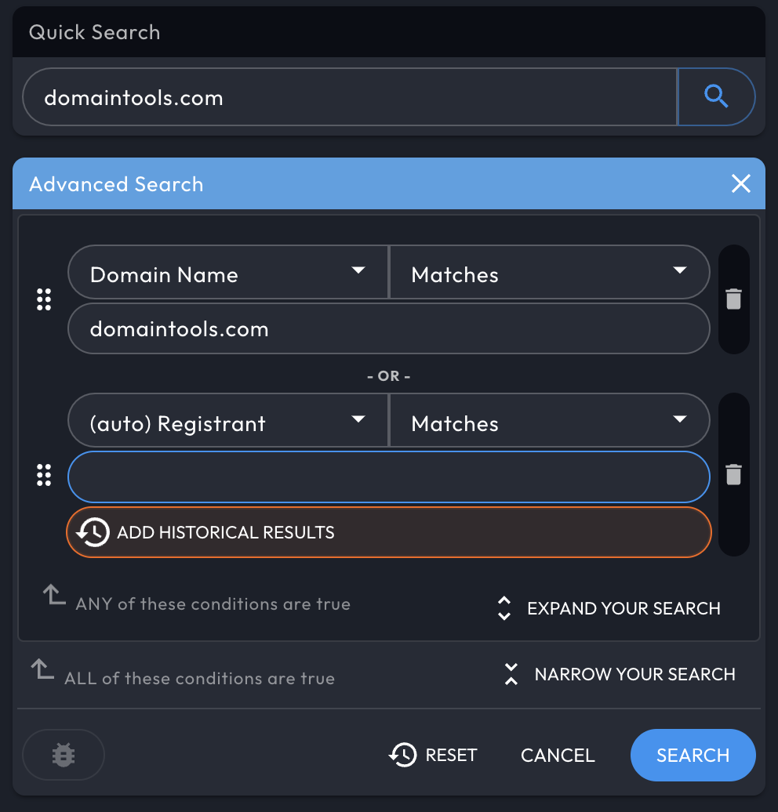The width and height of the screenshot is (778, 812).
Task: Open the (auto) Registrant field dropdown
Action: (228, 420)
